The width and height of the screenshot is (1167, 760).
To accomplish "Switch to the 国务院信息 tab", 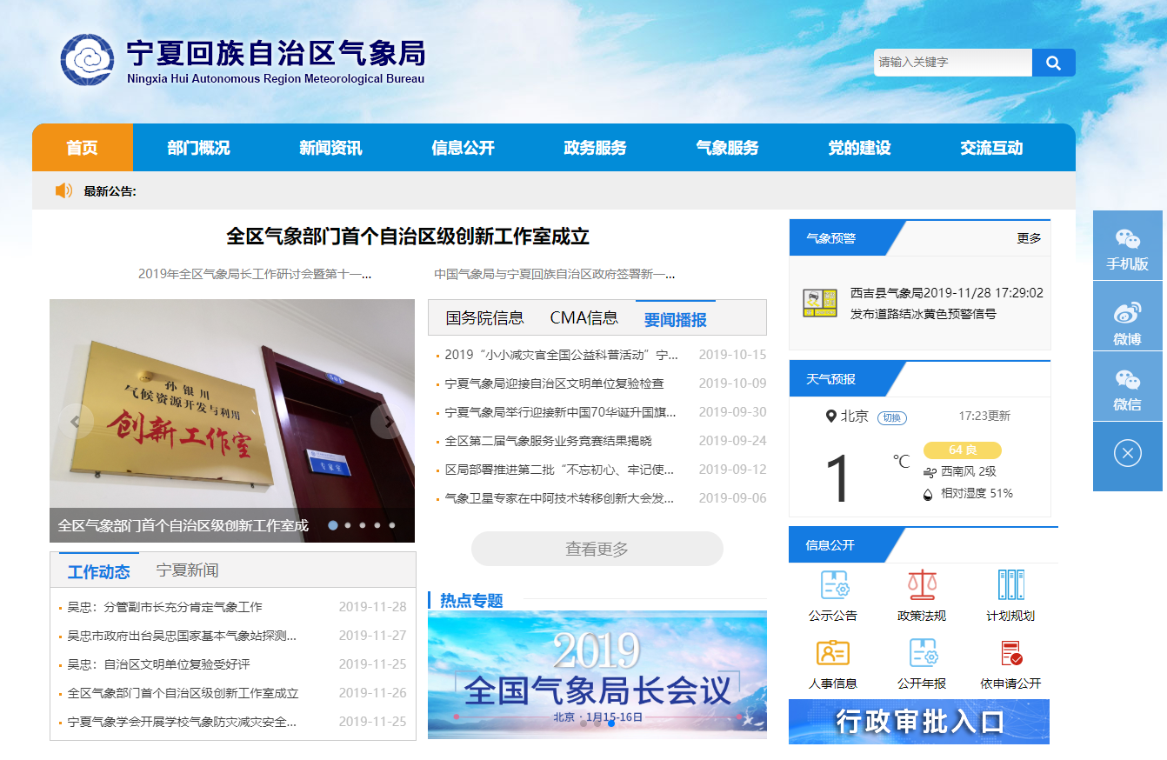I will tap(484, 318).
